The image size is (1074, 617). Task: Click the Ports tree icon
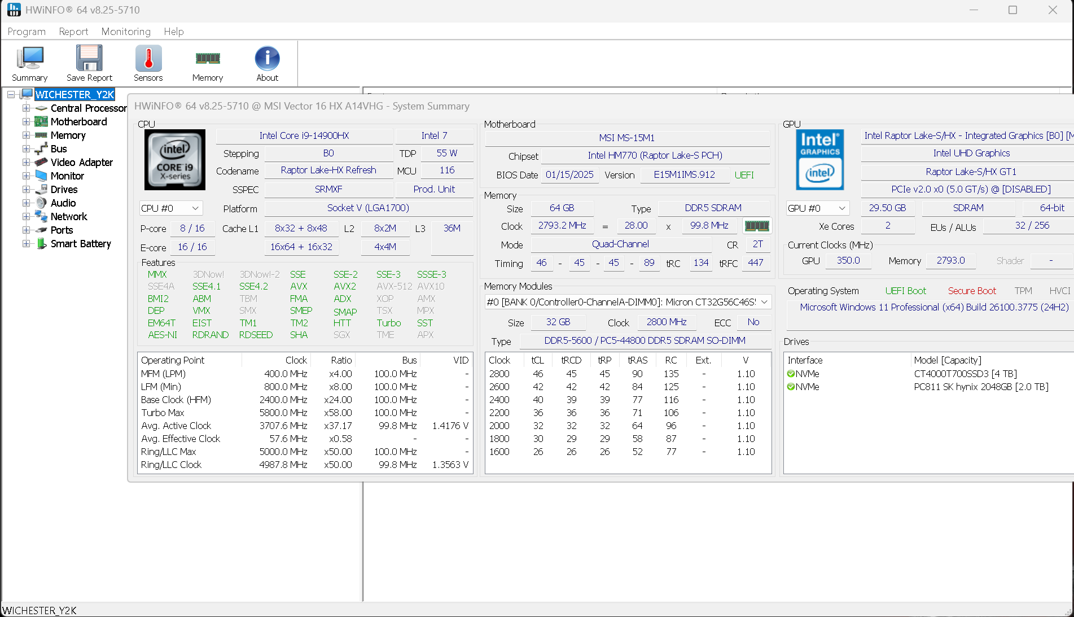coord(41,230)
